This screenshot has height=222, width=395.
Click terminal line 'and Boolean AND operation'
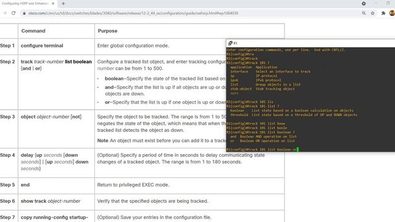coord(264,136)
